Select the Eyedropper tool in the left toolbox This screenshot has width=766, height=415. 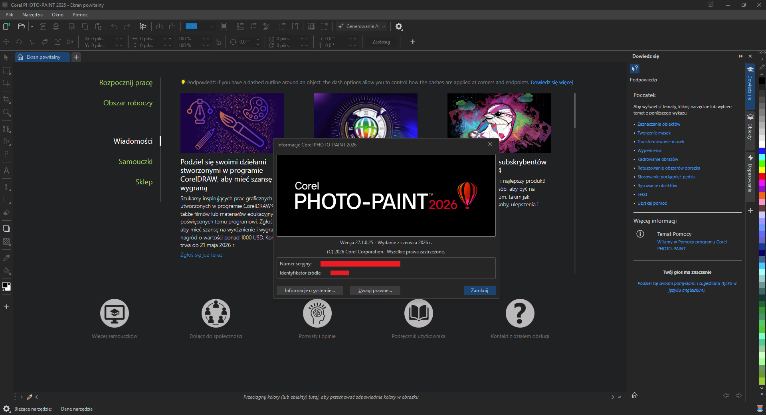point(6,258)
